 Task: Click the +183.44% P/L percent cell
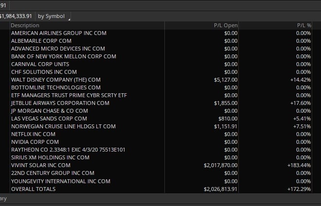299,165
